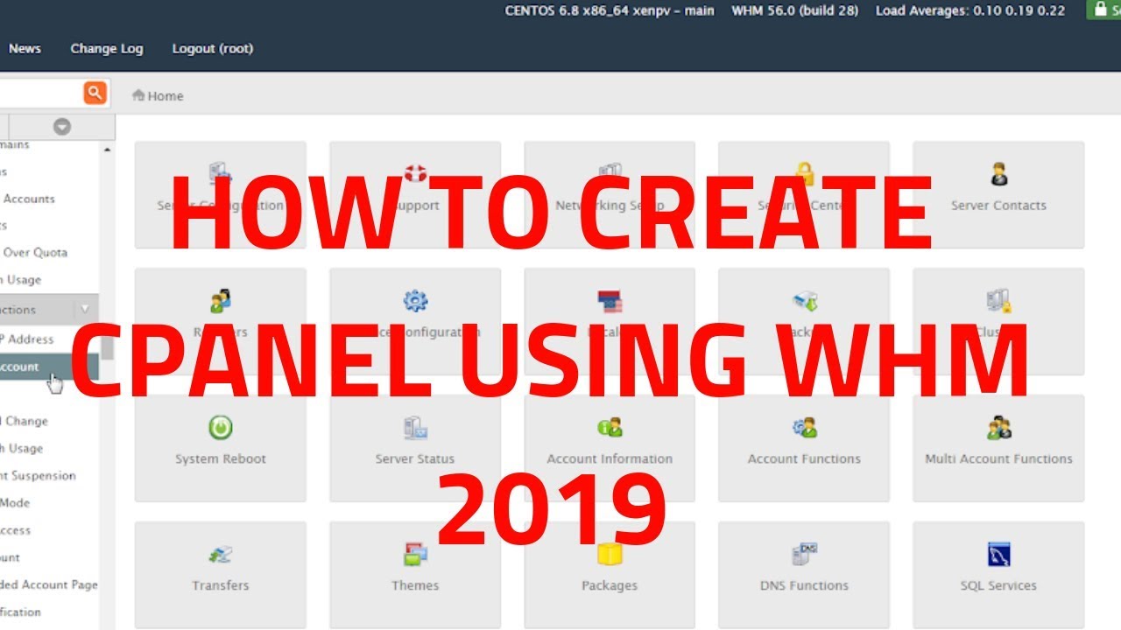This screenshot has height=630, width=1121.
Task: Open the Account Information tile
Action: click(610, 448)
